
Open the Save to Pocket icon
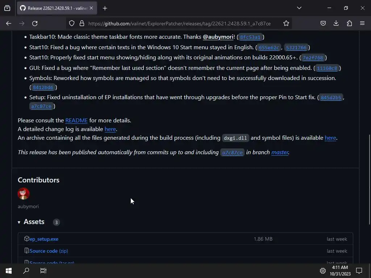[323, 24]
